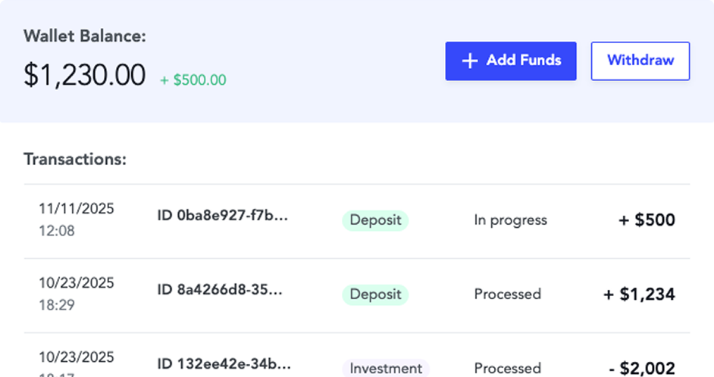The height and width of the screenshot is (377, 714).
Task: Click the plus icon in Add Funds
Action: tap(470, 61)
